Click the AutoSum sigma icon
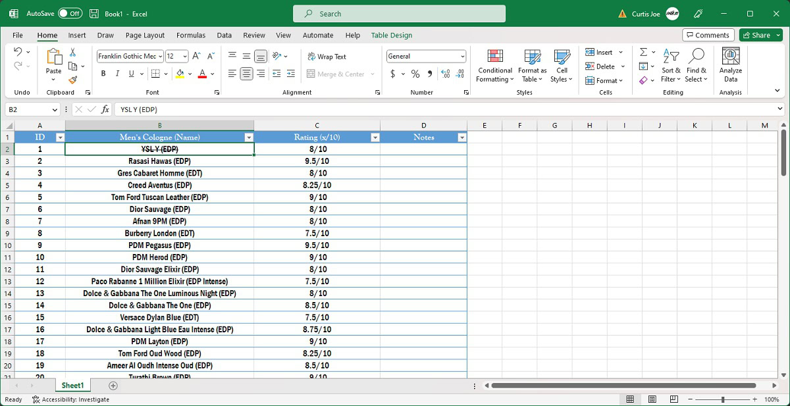The image size is (790, 406). pos(643,52)
